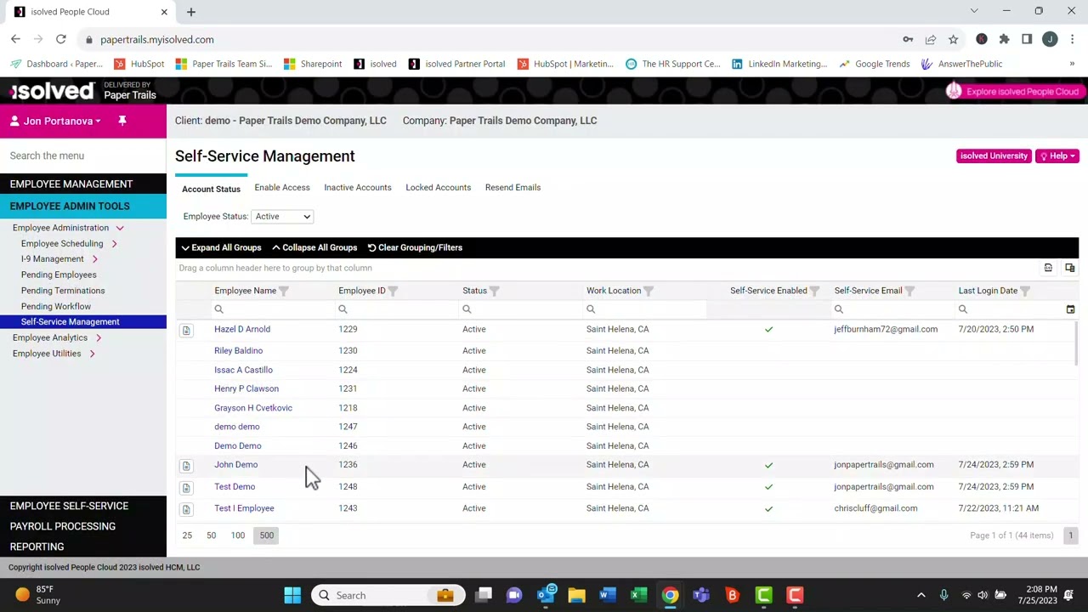Click the export grid icon above Last Login
Image resolution: width=1088 pixels, height=612 pixels.
1048,268
